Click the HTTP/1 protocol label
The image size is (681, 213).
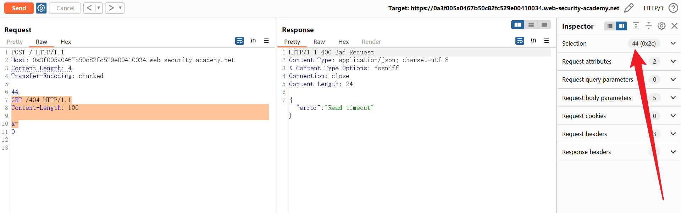(x=653, y=8)
